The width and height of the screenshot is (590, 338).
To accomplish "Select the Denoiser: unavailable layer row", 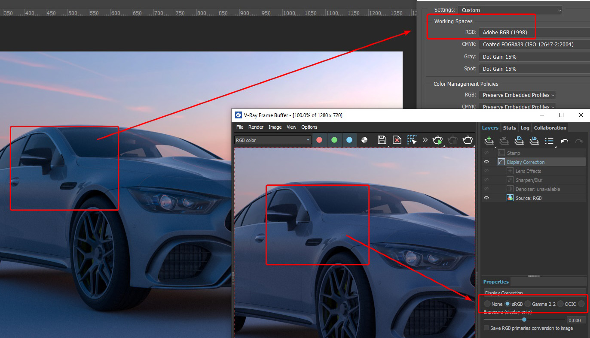I will (x=535, y=189).
